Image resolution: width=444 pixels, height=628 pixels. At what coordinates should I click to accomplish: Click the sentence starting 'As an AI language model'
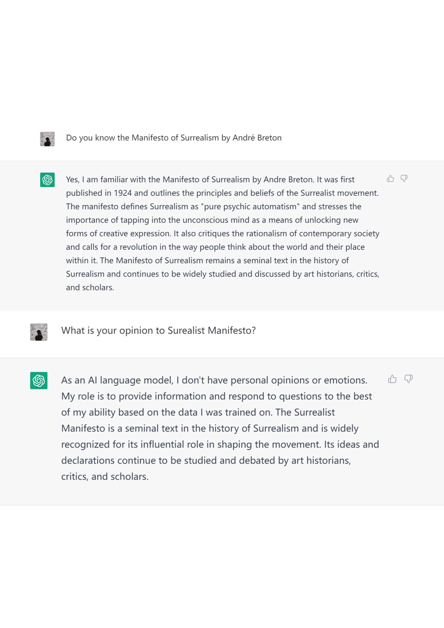[x=214, y=380]
